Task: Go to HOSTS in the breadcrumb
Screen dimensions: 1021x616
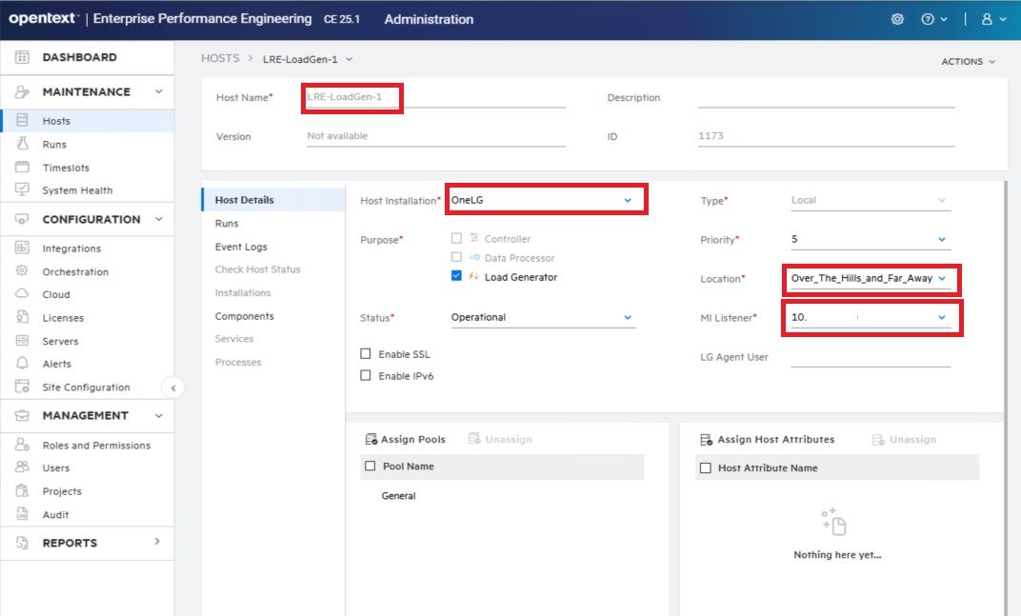Action: [x=220, y=59]
